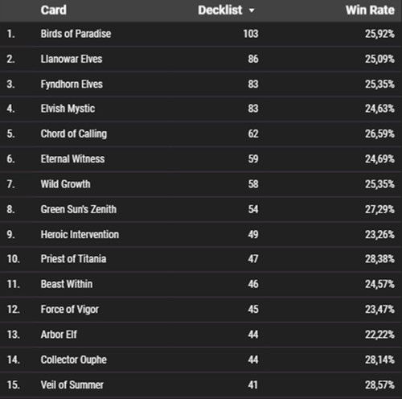This screenshot has height=399, width=402.
Task: Click the Decklist column header
Action: tap(220, 10)
